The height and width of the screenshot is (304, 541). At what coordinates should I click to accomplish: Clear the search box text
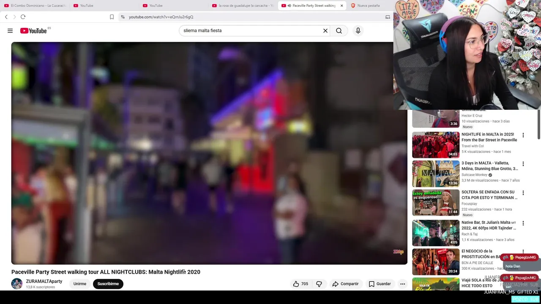pyautogui.click(x=325, y=30)
